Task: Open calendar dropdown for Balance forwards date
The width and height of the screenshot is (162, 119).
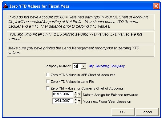Action: [x=79, y=94]
